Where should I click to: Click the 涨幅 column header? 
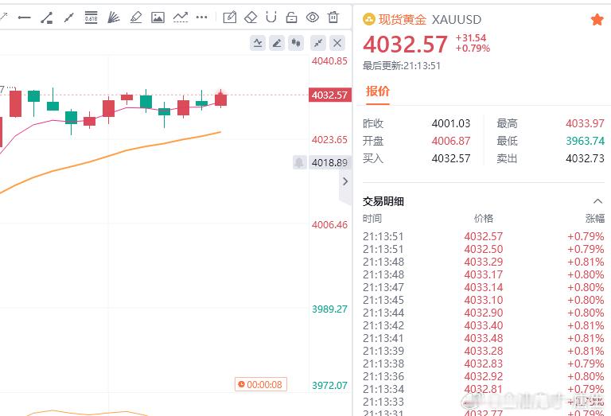click(x=594, y=218)
